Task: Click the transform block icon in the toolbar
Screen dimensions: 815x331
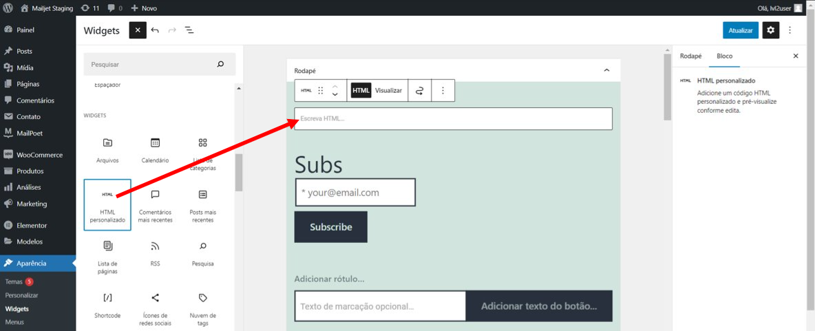Action: click(419, 90)
